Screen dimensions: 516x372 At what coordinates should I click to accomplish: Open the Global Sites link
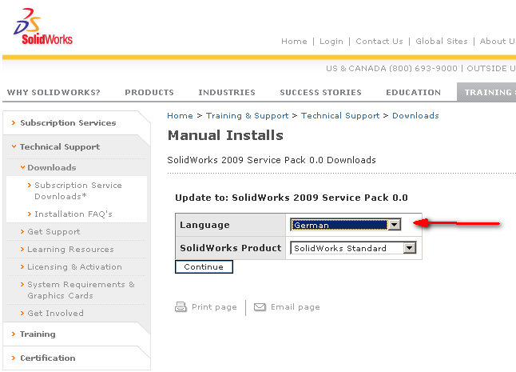click(x=441, y=41)
